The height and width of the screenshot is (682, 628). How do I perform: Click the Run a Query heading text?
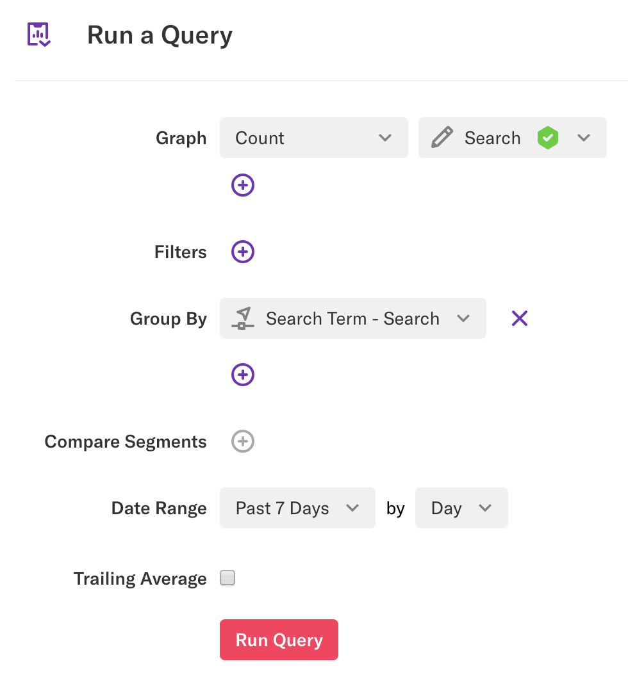[160, 35]
